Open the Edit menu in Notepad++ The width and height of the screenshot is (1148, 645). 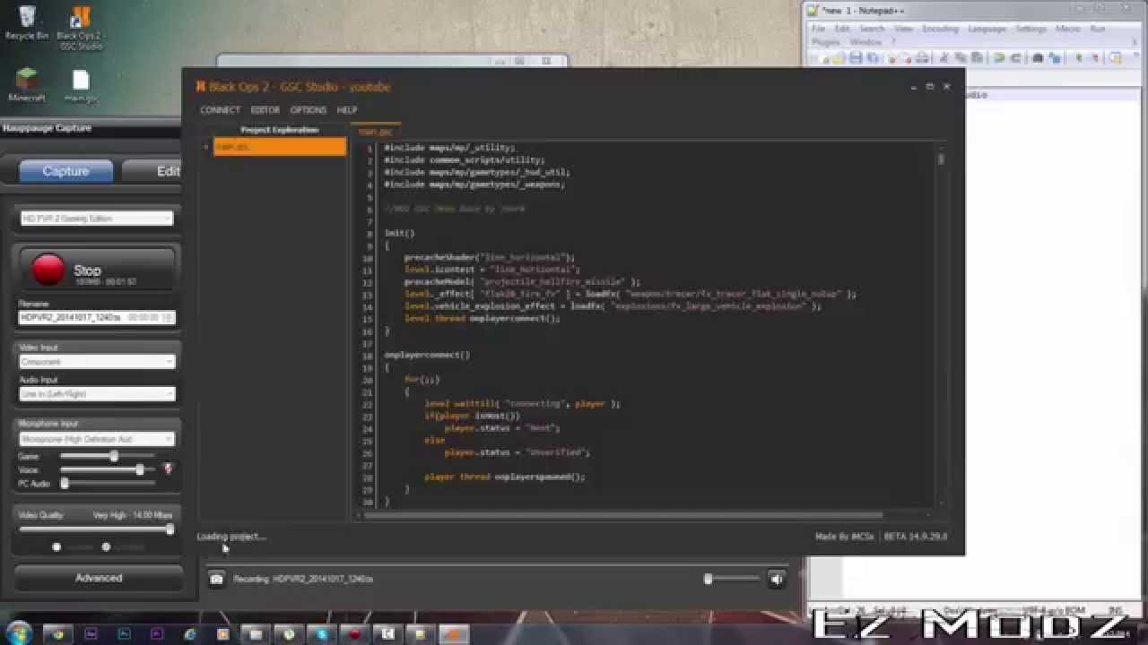[842, 29]
